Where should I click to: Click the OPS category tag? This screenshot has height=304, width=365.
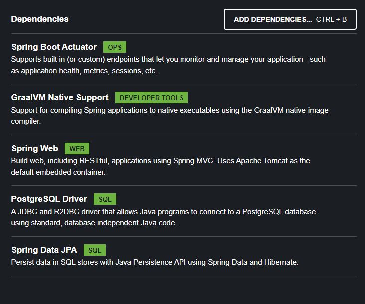tap(115, 47)
